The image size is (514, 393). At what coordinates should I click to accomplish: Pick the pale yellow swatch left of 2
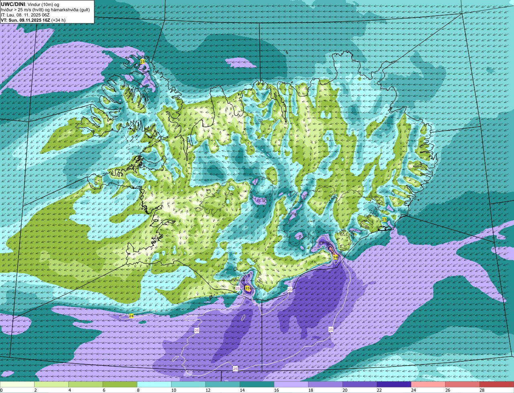17,385
